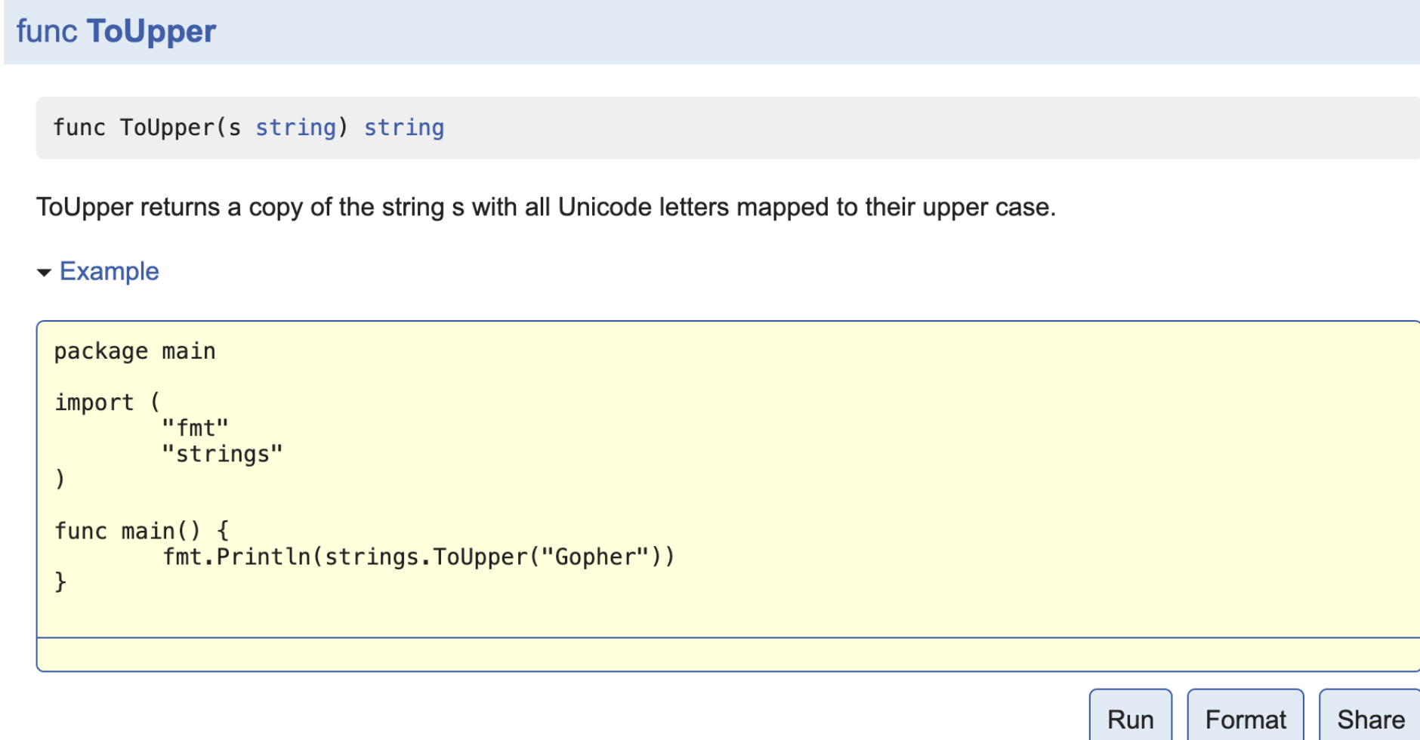Click the Share button
Image resolution: width=1420 pixels, height=740 pixels.
[x=1370, y=719]
